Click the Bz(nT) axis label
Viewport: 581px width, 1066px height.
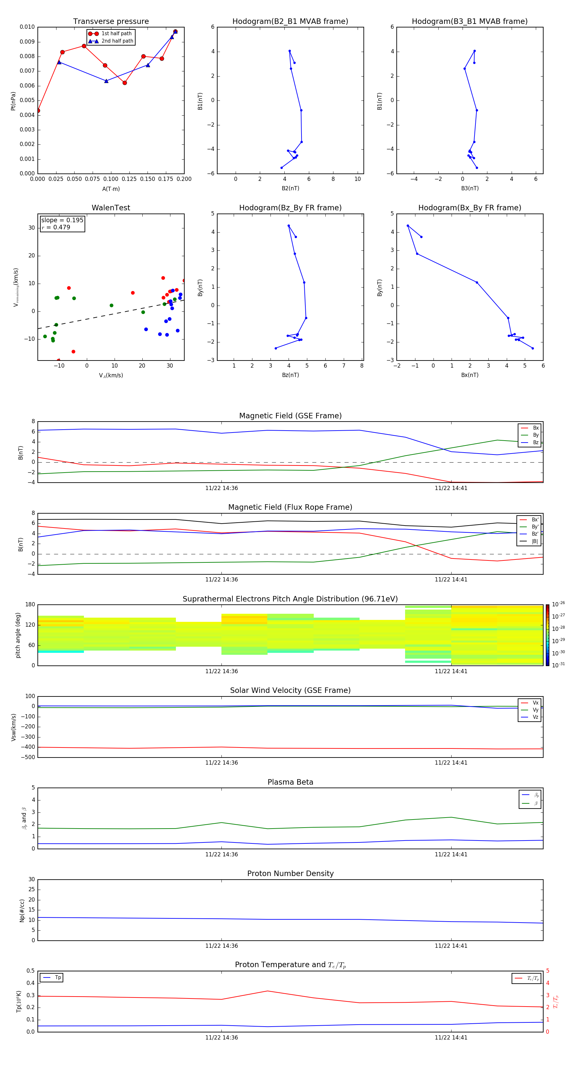click(x=290, y=375)
